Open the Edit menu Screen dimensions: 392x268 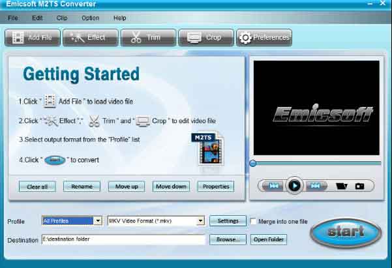coord(37,18)
